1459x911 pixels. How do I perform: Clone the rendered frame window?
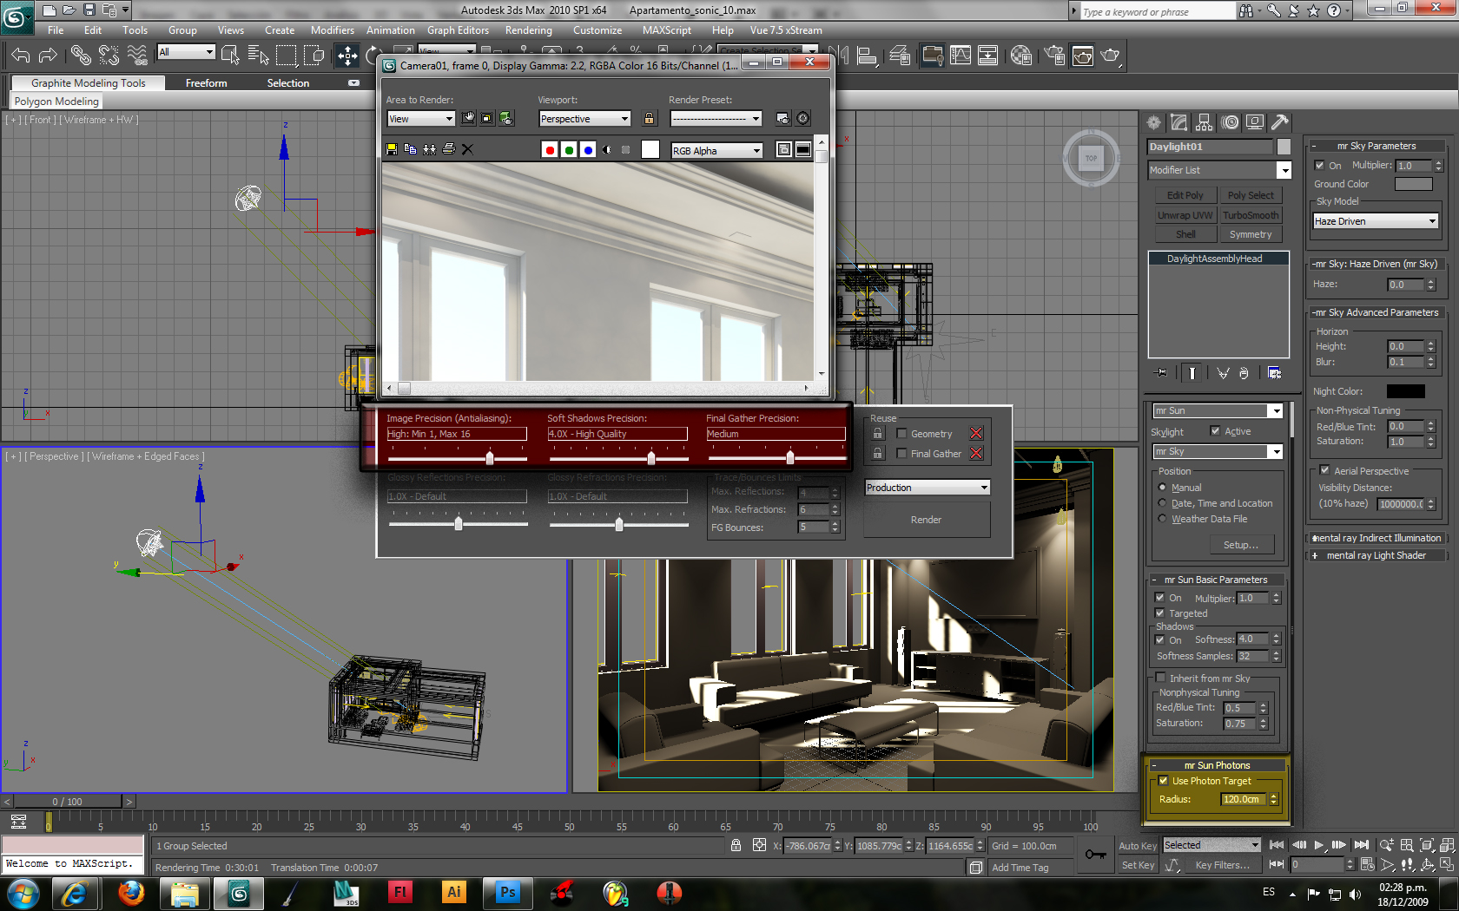(430, 149)
